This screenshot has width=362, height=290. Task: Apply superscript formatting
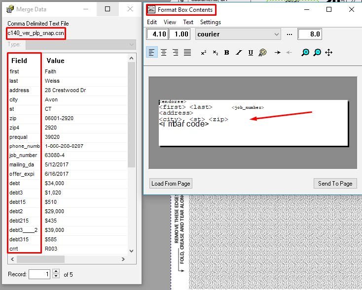[203, 53]
